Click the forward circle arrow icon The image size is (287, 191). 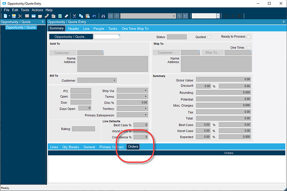233,16
